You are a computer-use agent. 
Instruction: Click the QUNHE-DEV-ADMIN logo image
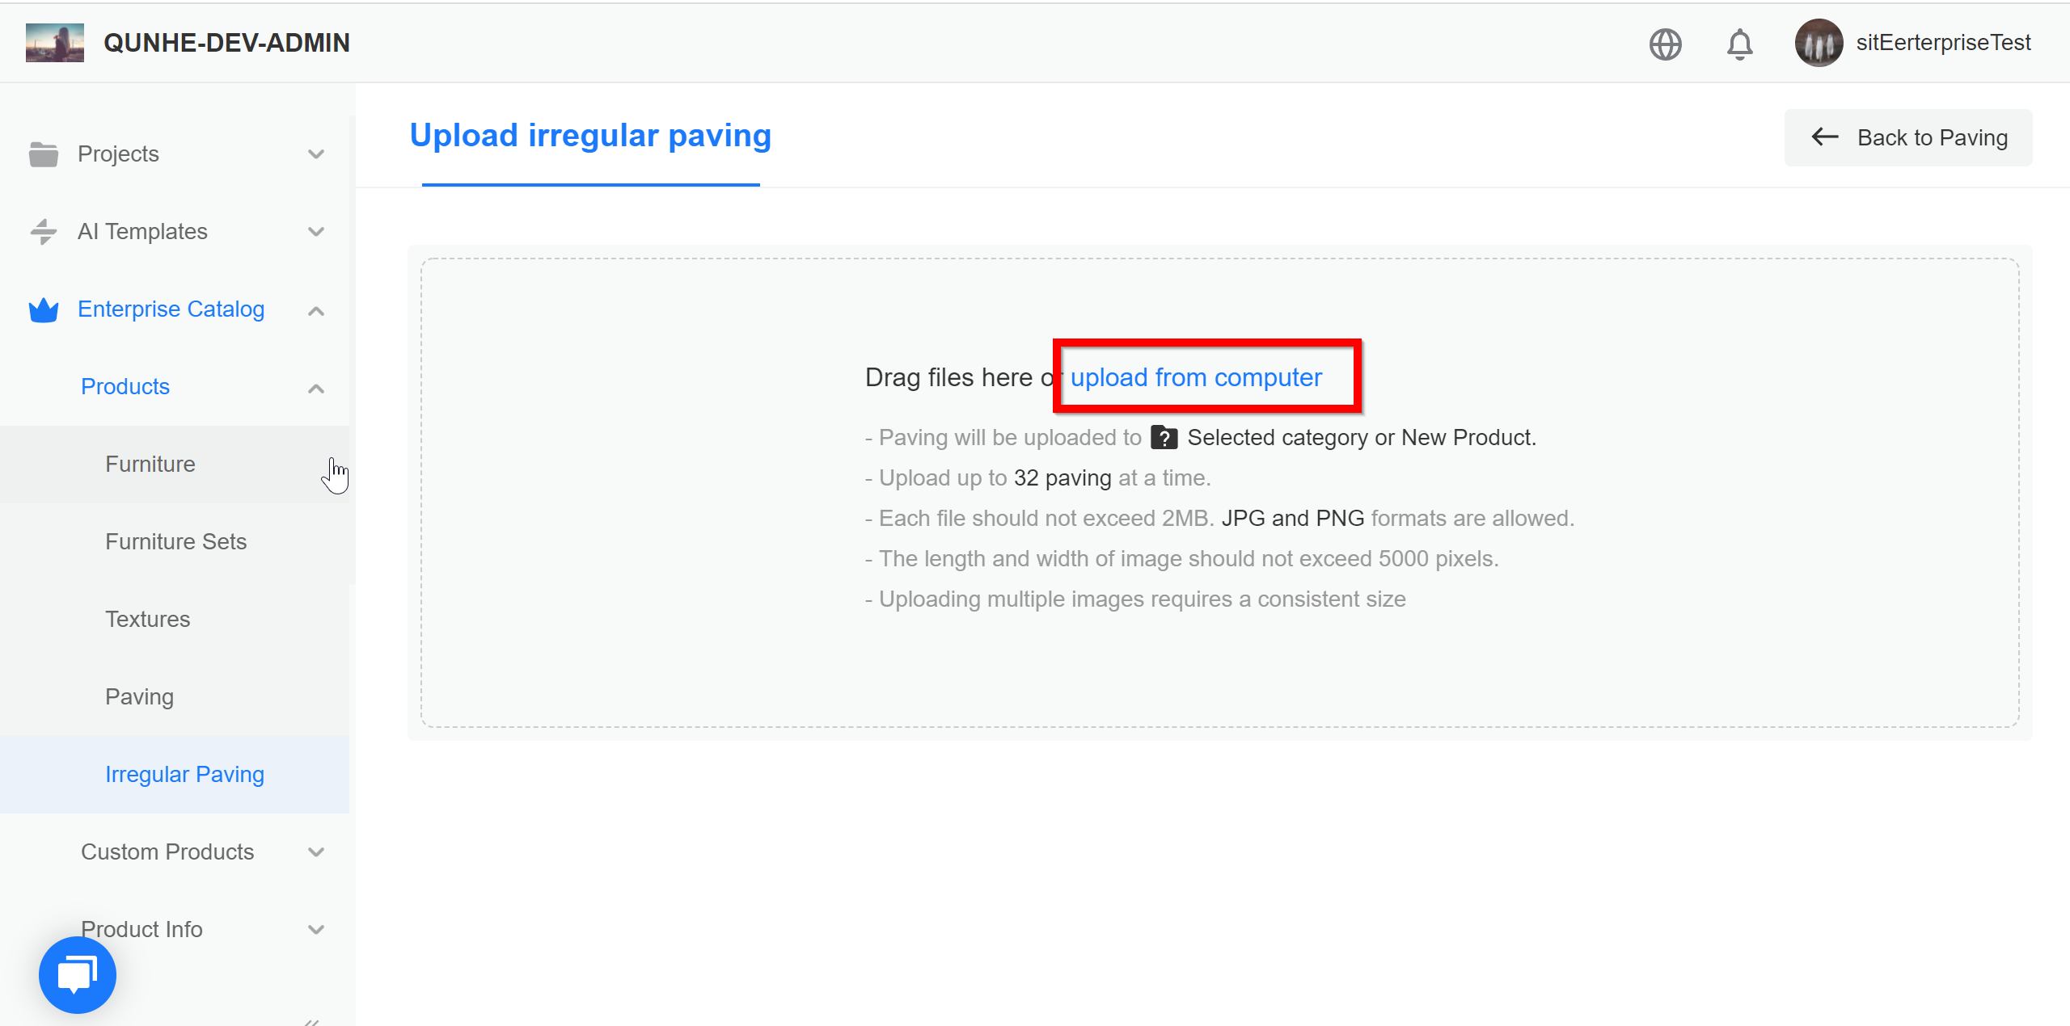[x=55, y=43]
